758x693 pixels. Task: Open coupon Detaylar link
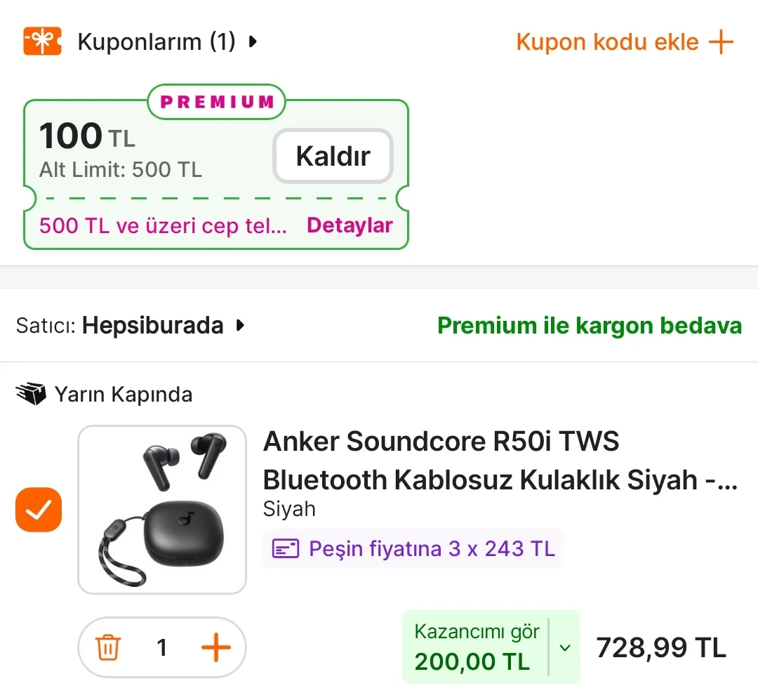tap(350, 225)
